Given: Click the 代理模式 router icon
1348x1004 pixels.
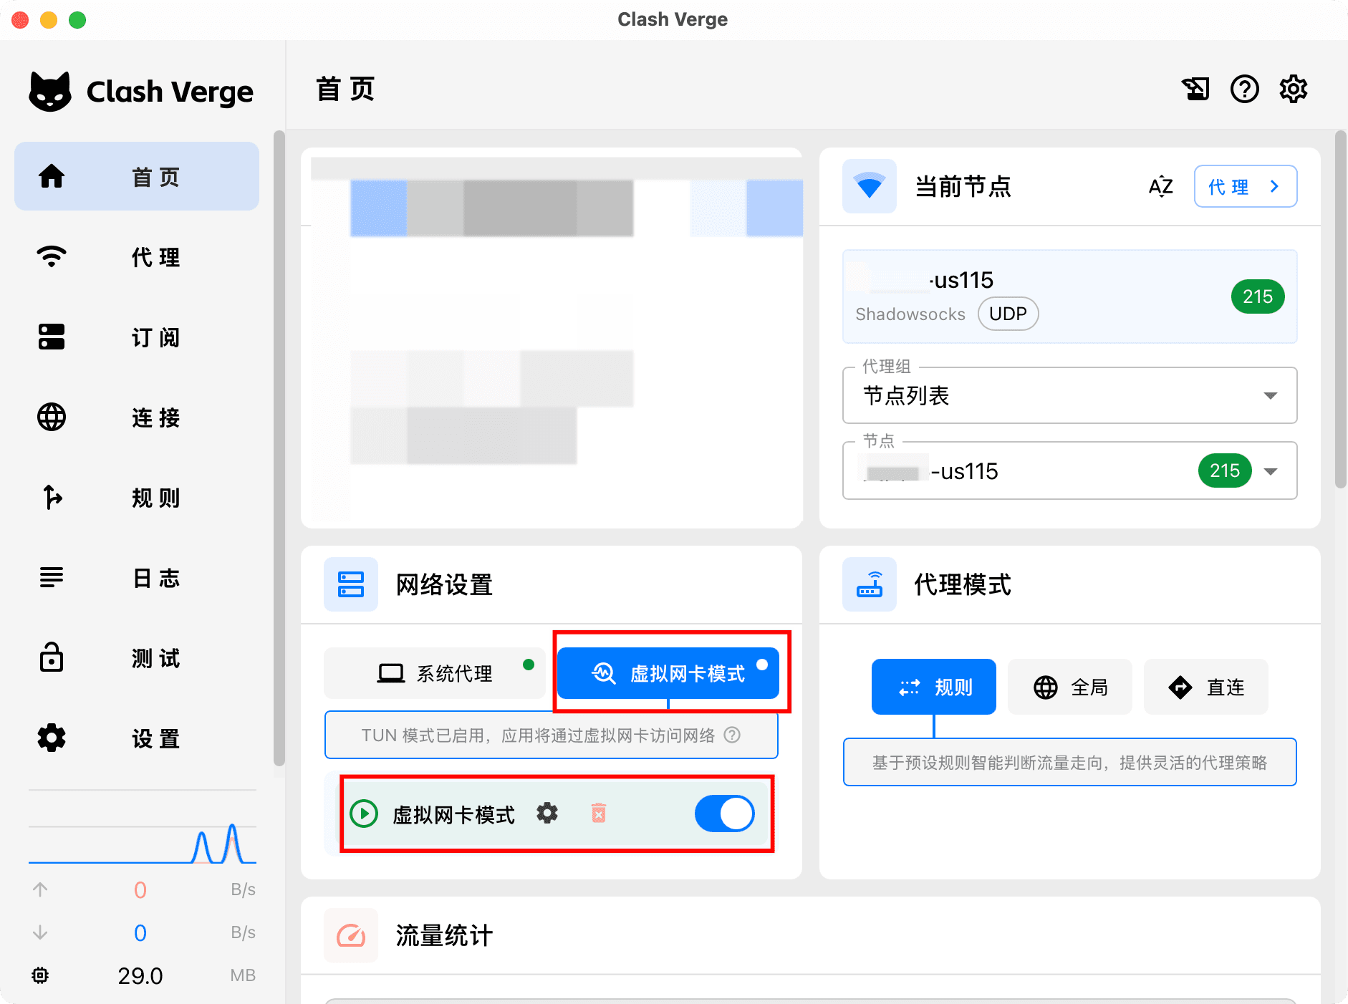Looking at the screenshot, I should point(870,584).
